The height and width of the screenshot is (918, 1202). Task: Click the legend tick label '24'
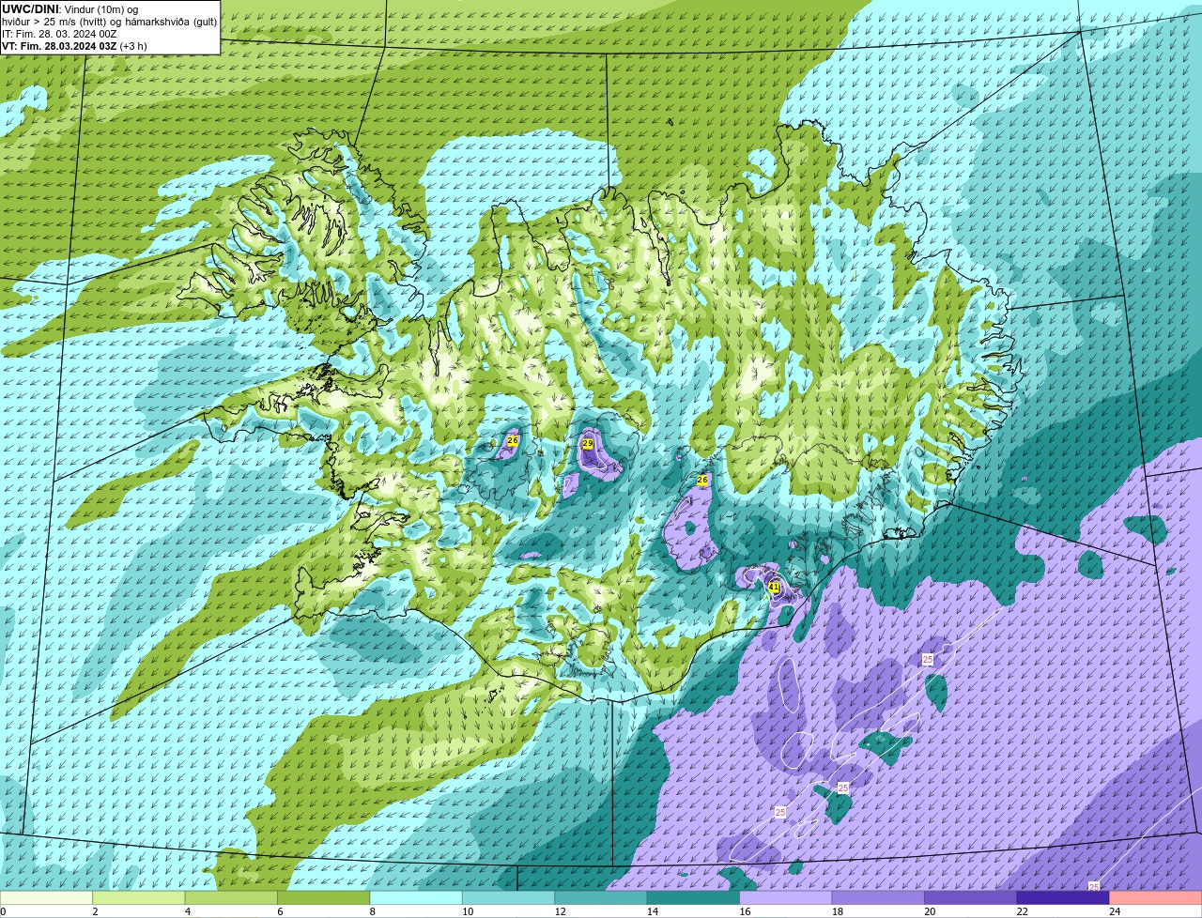pos(1115,911)
